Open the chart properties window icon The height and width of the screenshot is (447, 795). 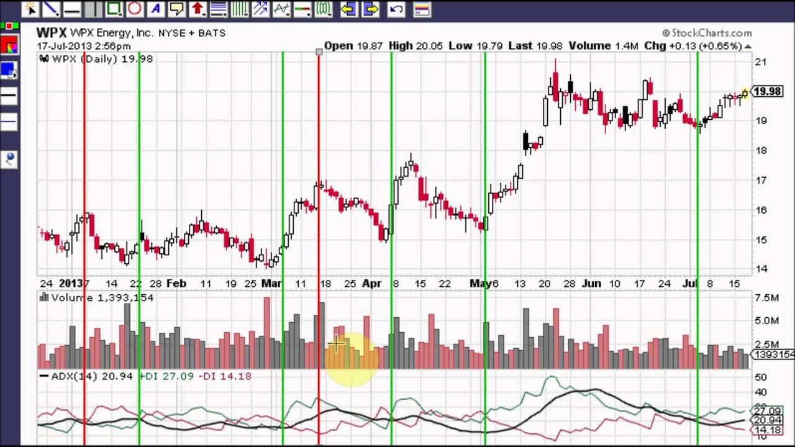422,9
